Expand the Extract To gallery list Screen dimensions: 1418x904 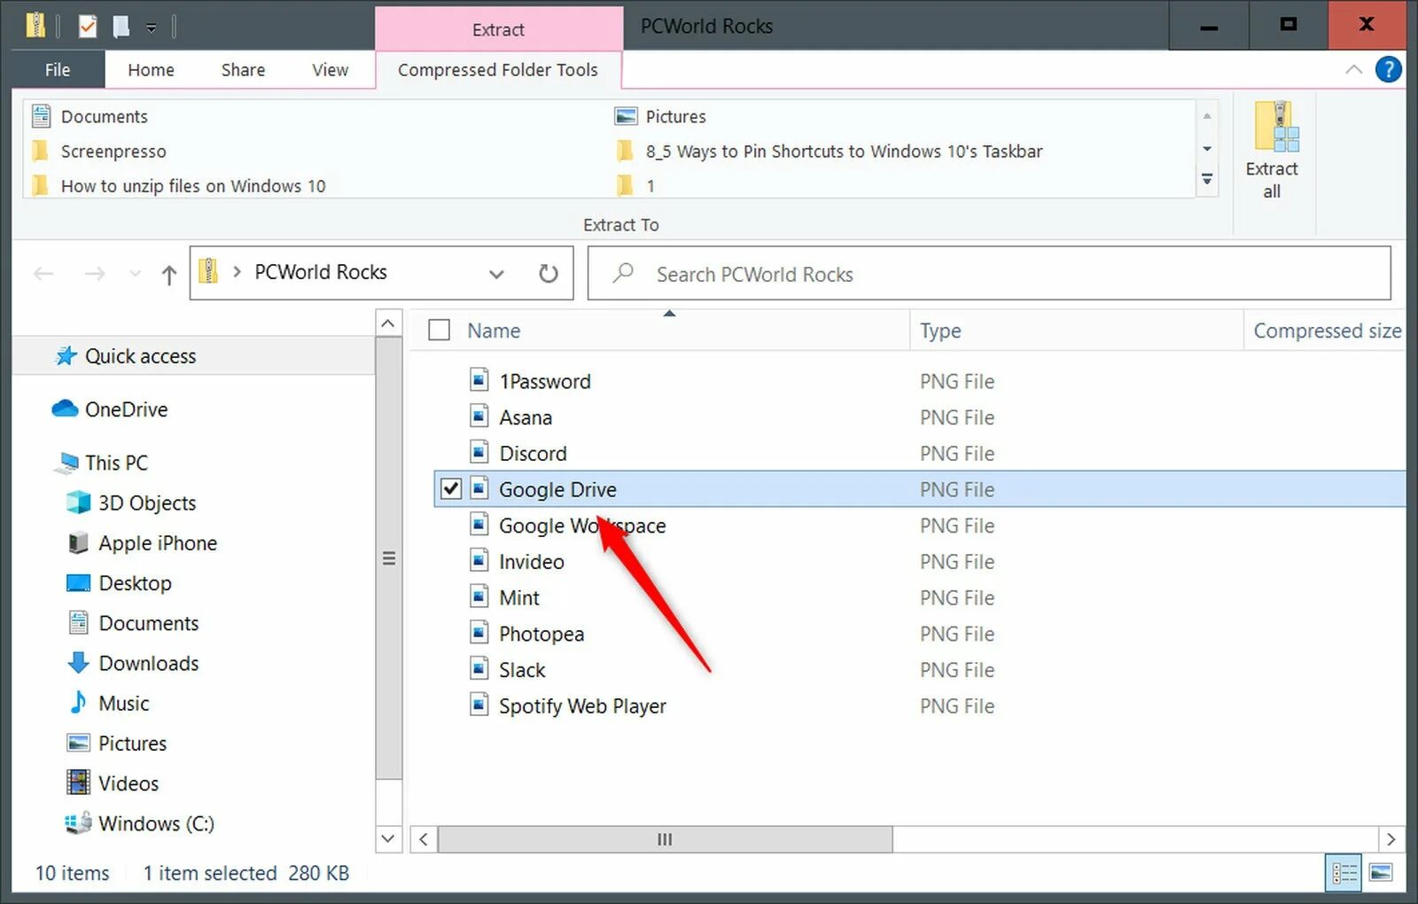1207,180
